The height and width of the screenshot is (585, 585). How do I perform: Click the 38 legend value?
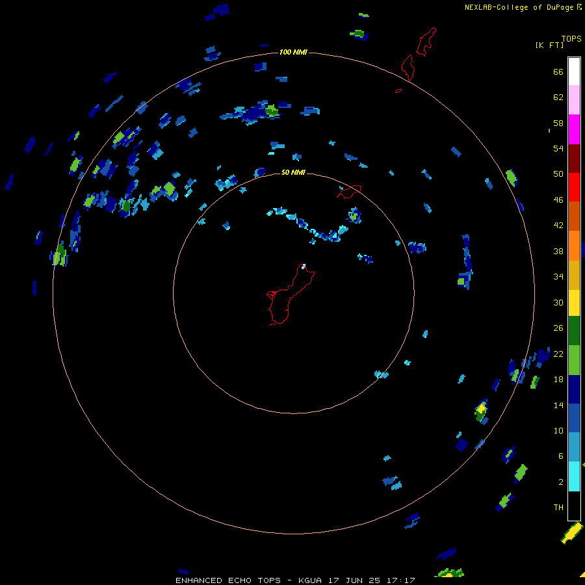tap(558, 252)
